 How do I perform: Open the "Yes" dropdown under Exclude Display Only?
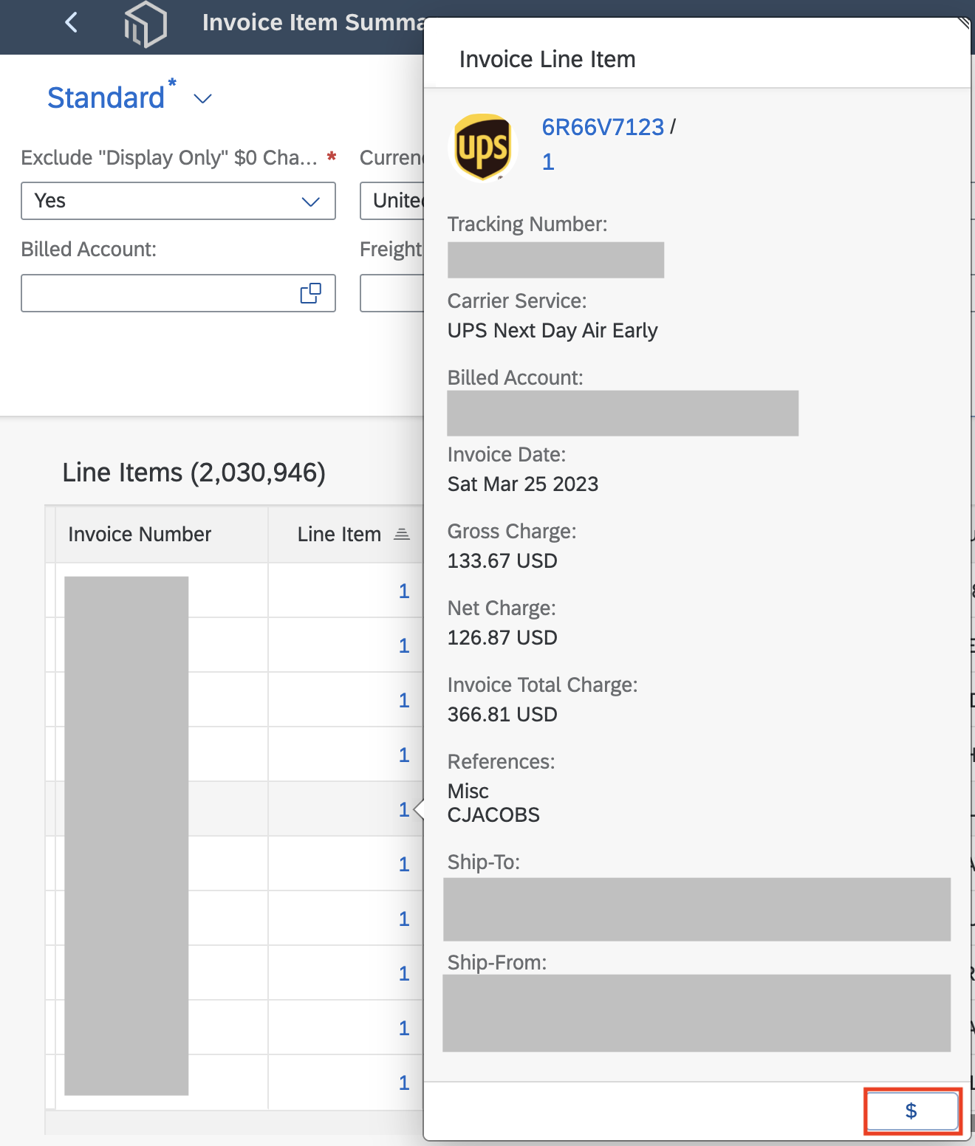[311, 201]
